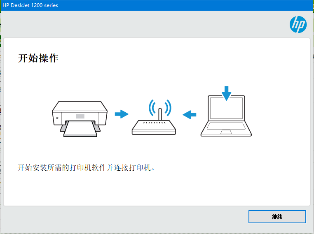The width and height of the screenshot is (314, 234).
Task: Click the blue downward arrow above the laptop
Action: (x=226, y=93)
